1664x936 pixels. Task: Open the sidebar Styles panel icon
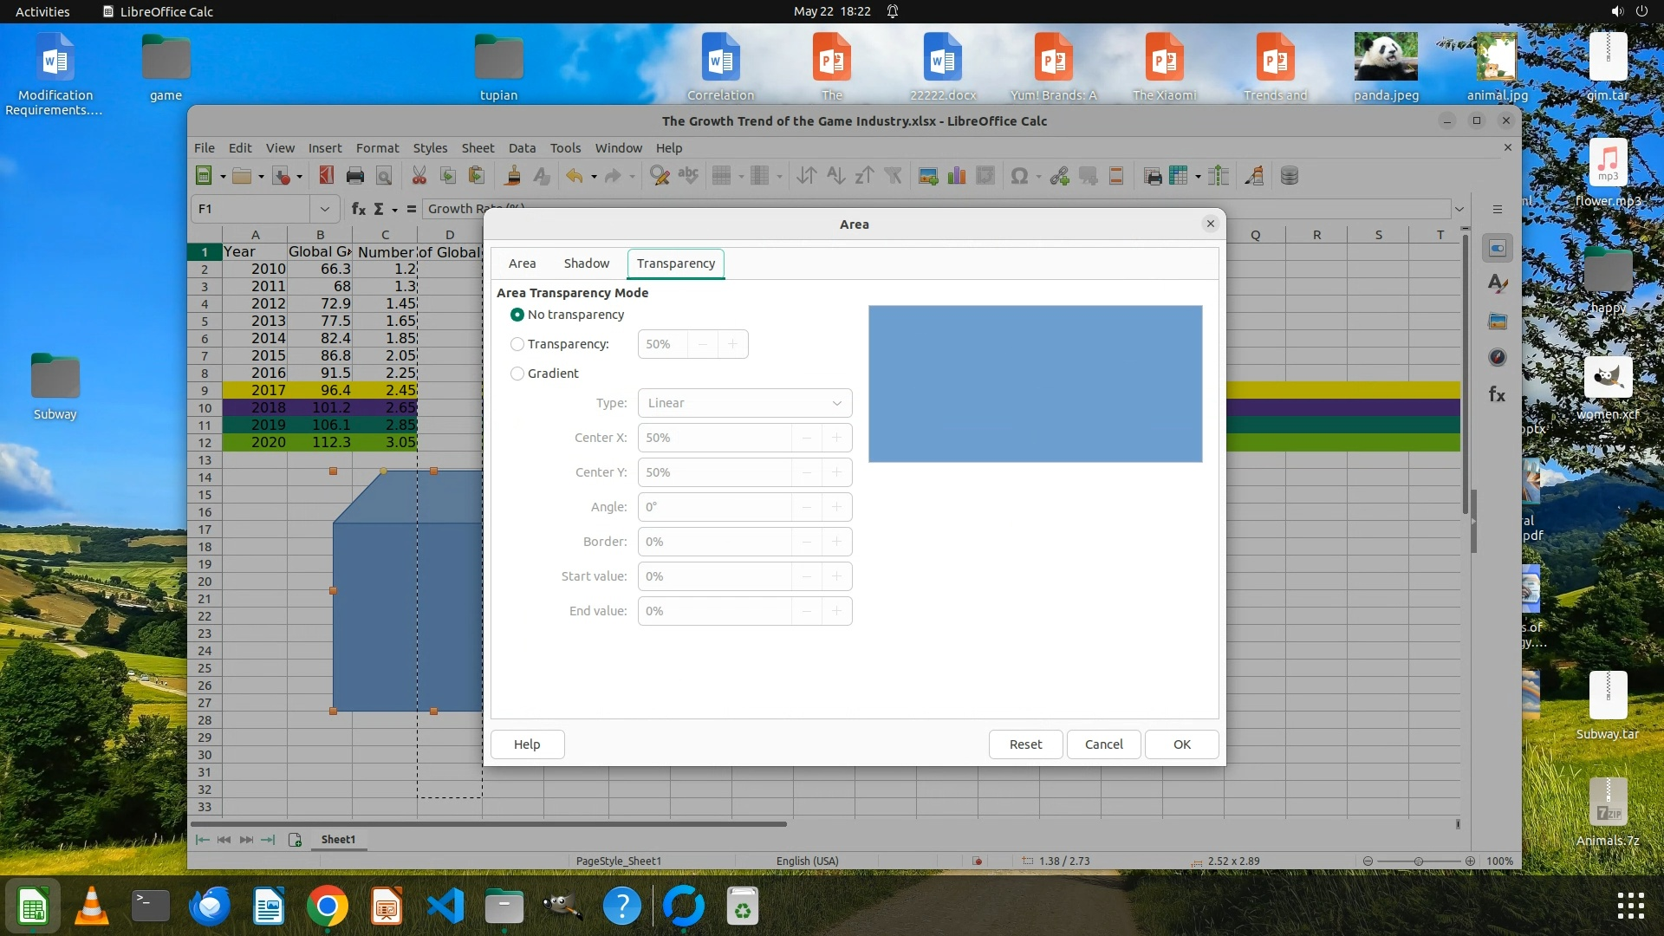[x=1497, y=284]
